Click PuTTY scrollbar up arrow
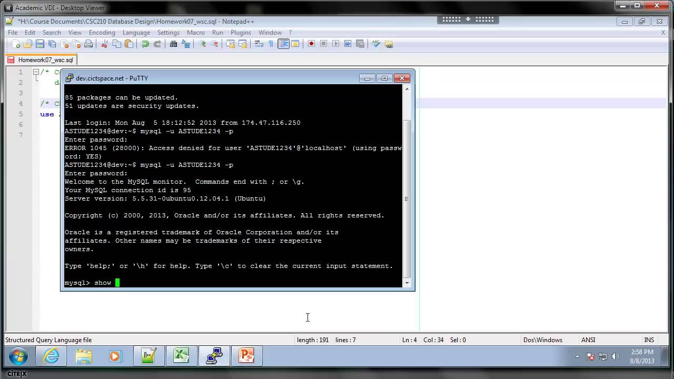674x379 pixels. click(407, 89)
